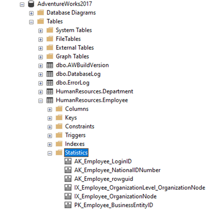Expand the HumanResources.Department table
The width and height of the screenshot is (224, 210).
[x=40, y=92]
